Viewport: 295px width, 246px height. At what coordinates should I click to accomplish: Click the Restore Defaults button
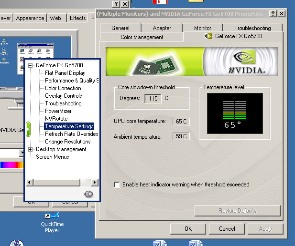click(238, 211)
